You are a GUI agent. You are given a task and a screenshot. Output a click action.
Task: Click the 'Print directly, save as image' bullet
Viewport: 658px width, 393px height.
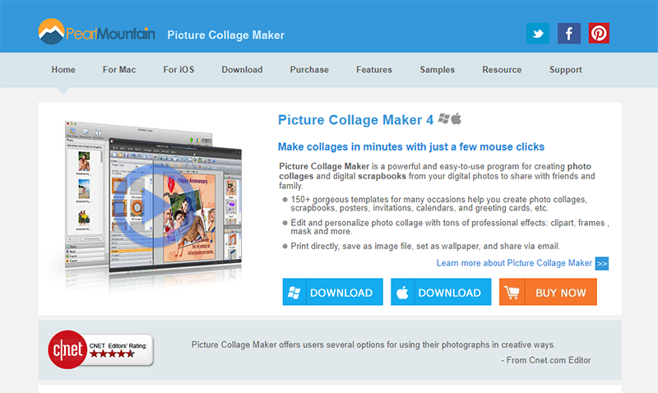click(425, 246)
